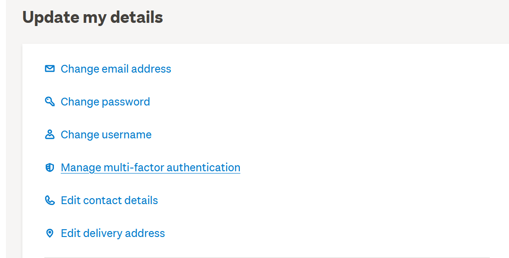This screenshot has height=258, width=509.
Task: Click the Update my details heading
Action: (x=93, y=17)
